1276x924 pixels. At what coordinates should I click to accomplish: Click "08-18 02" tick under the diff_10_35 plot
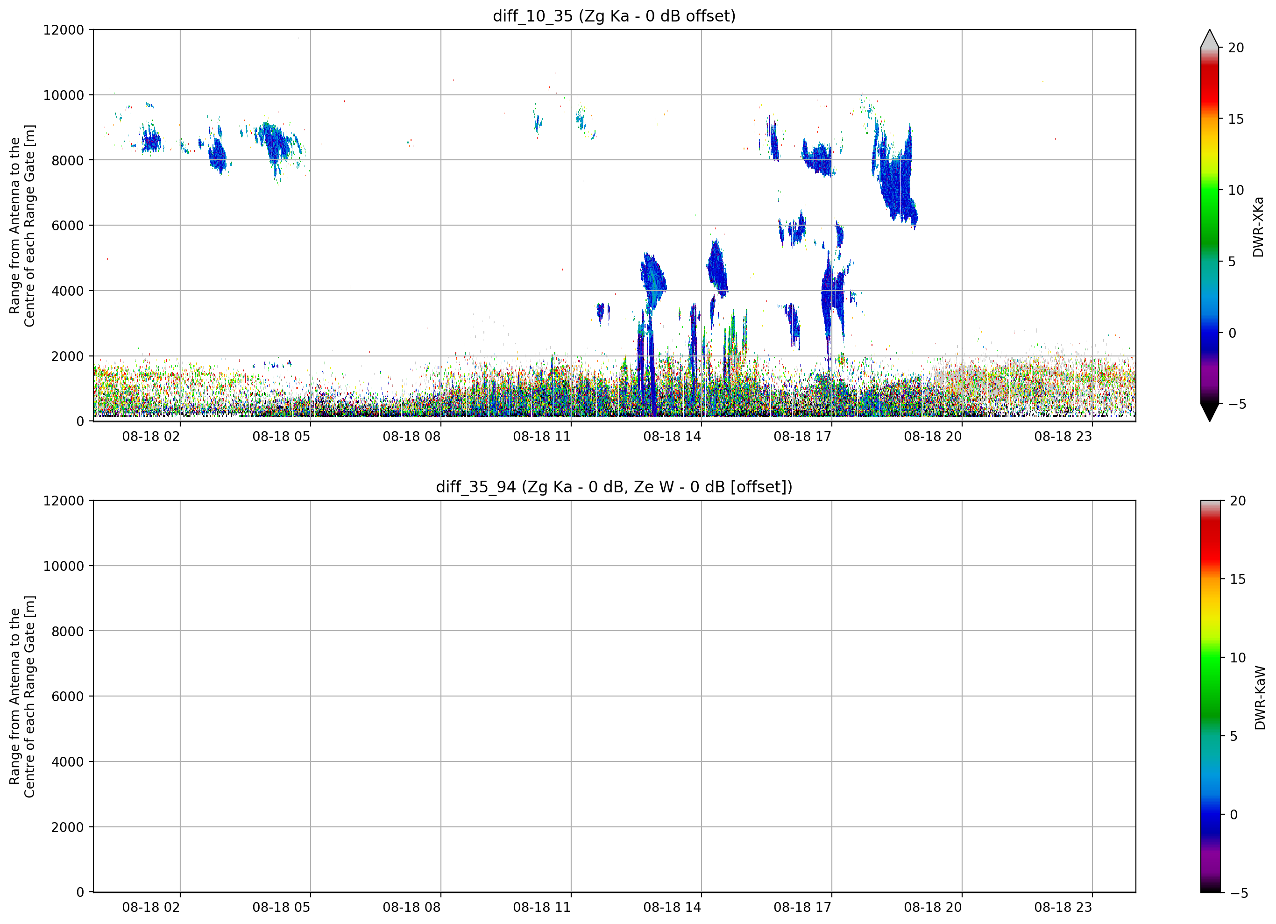point(151,437)
